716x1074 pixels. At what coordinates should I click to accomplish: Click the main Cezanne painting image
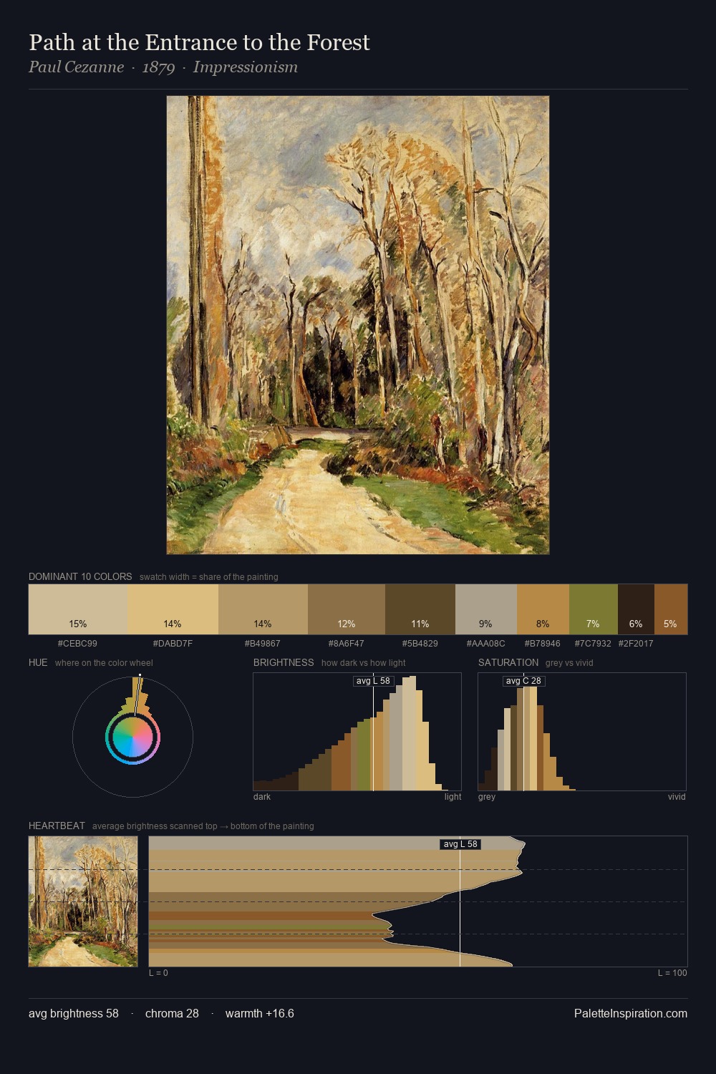pos(358,325)
